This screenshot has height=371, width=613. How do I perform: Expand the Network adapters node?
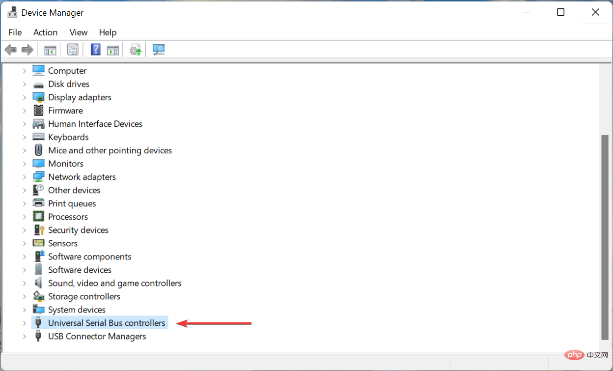(24, 177)
